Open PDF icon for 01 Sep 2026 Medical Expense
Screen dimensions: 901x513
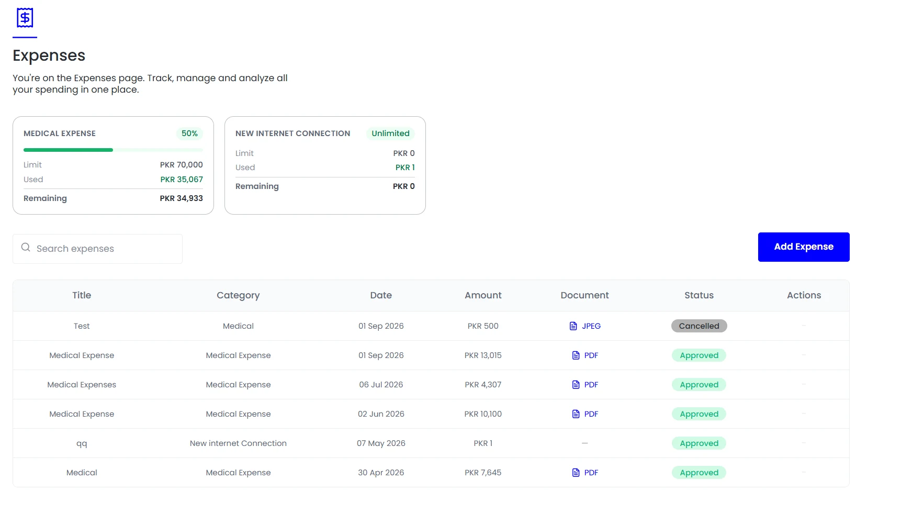(x=576, y=355)
